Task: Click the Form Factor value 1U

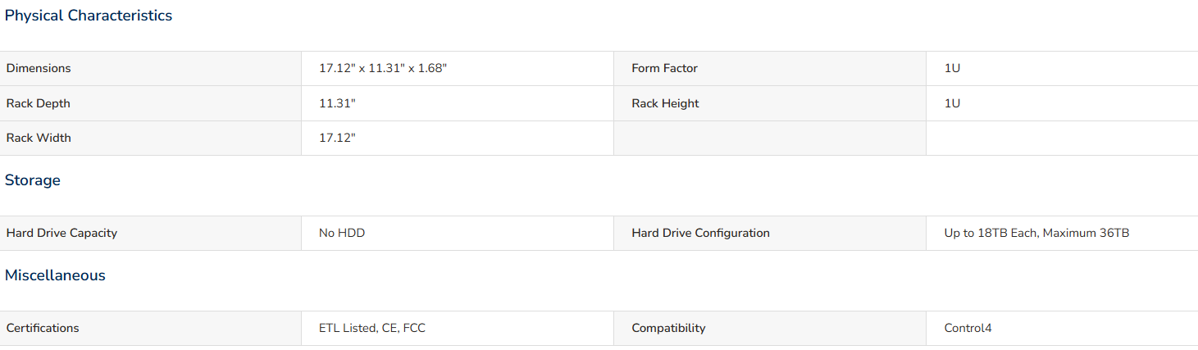Action: tap(952, 68)
